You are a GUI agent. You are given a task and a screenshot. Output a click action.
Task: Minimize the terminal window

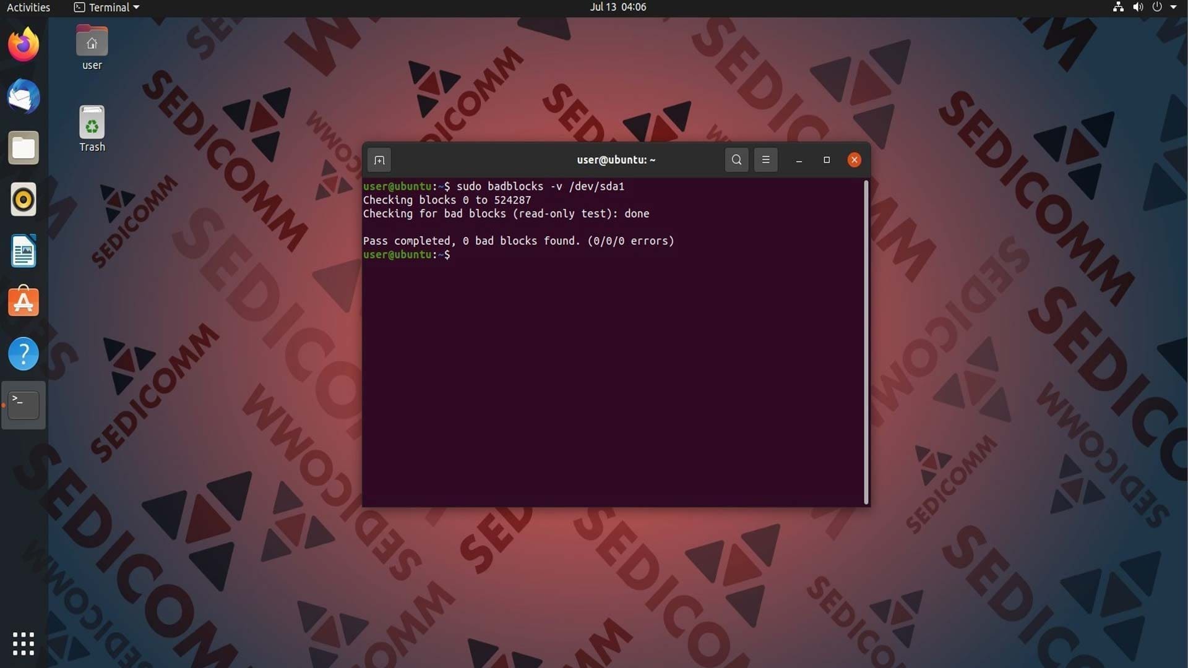point(799,160)
